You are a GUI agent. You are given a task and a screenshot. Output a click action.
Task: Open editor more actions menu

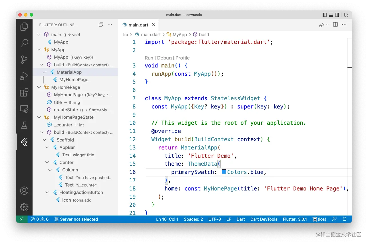(344, 25)
